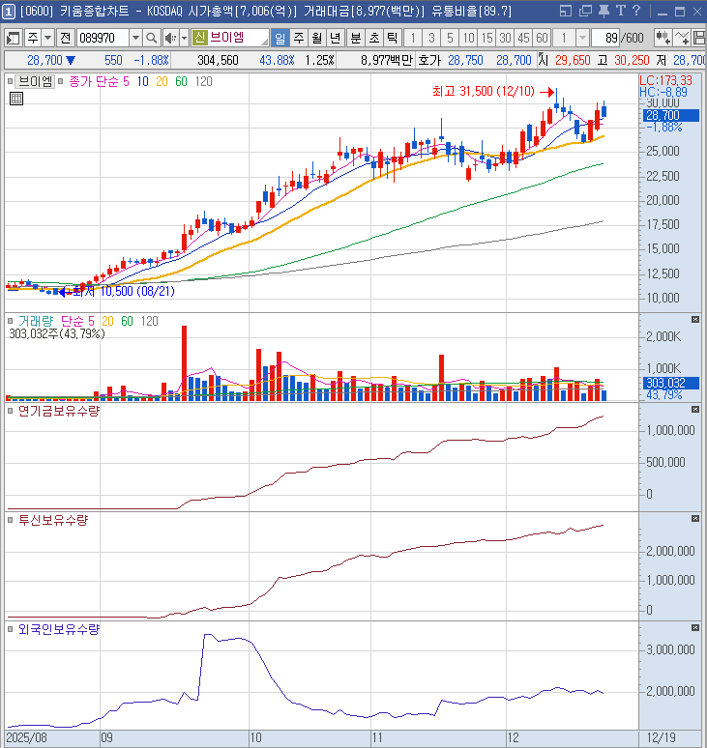
Task: Select the 일 (daily) period toggle
Action: 280,38
